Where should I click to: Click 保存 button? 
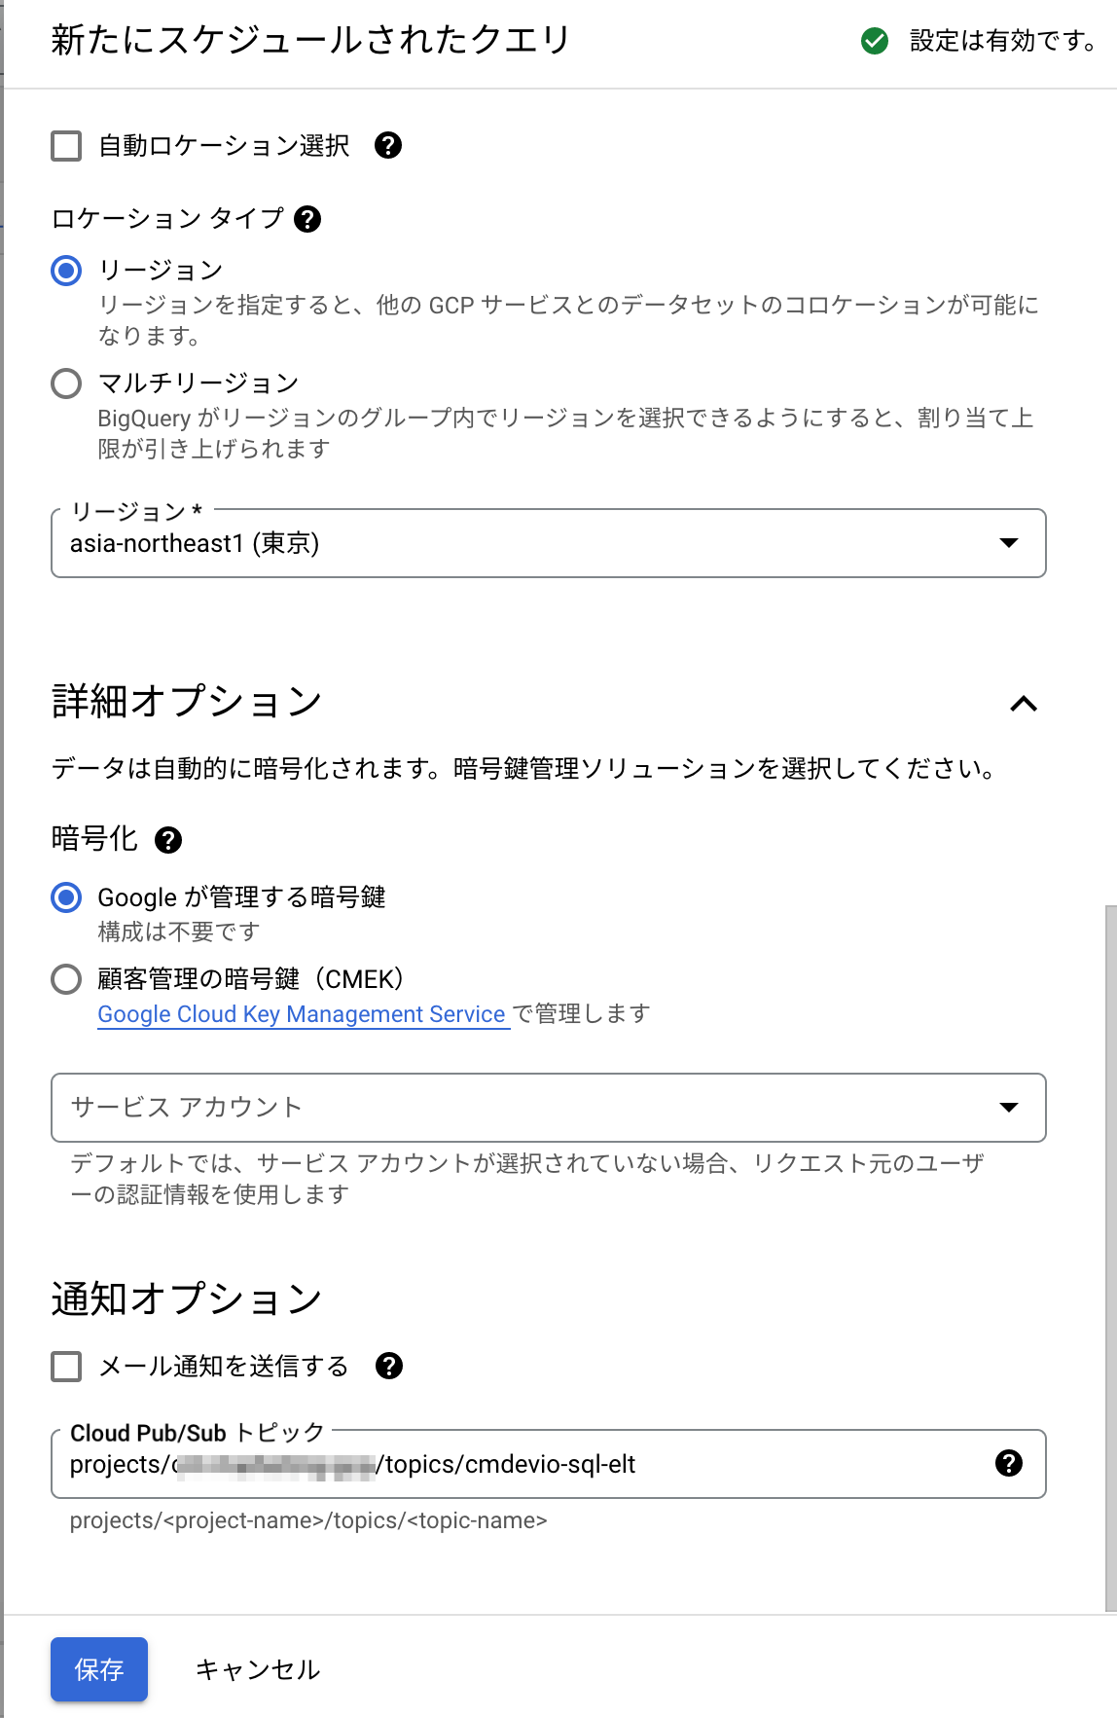99,1669
